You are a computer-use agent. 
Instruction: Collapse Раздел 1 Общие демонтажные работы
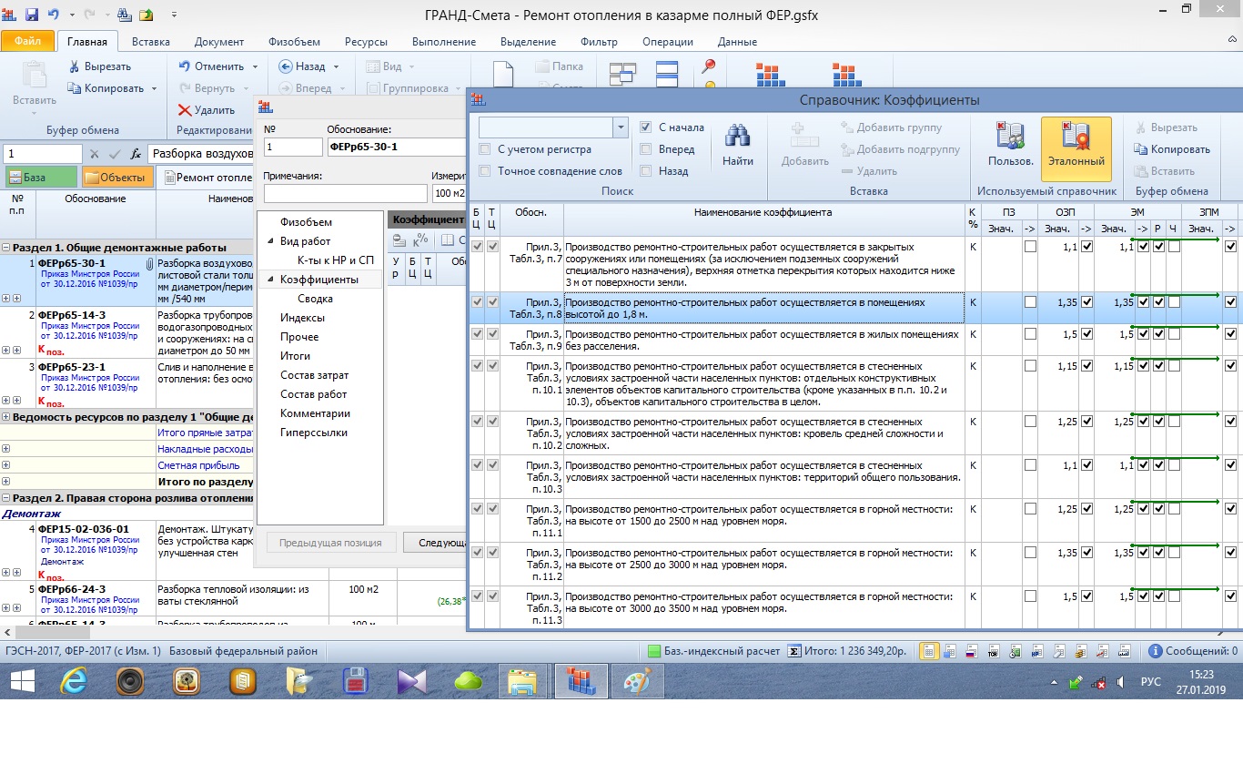(x=6, y=248)
